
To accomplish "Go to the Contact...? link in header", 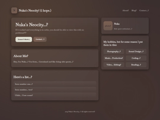I will coord(144,10).
